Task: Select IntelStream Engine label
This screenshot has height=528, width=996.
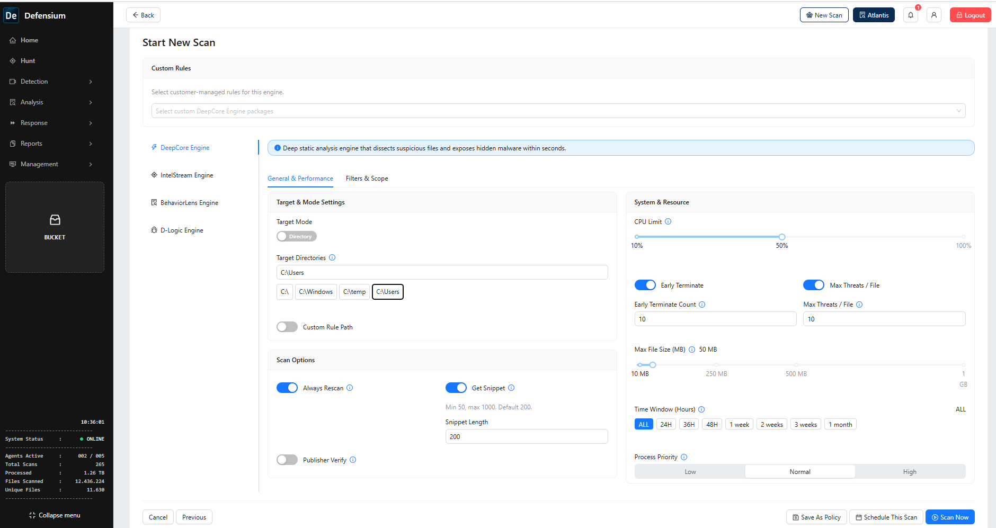Action: 186,175
